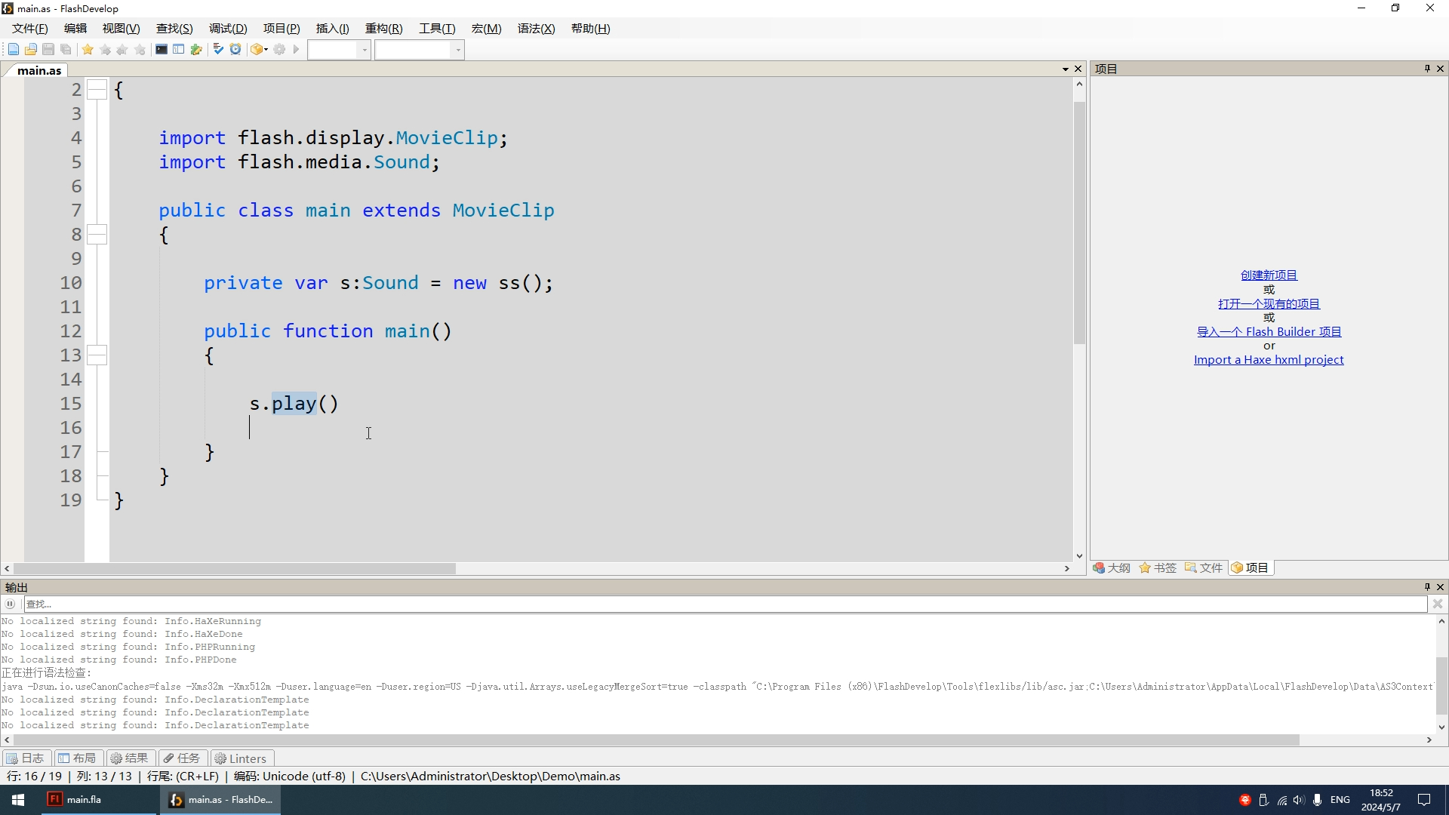Click the alarm clock toolbar icon

235,50
